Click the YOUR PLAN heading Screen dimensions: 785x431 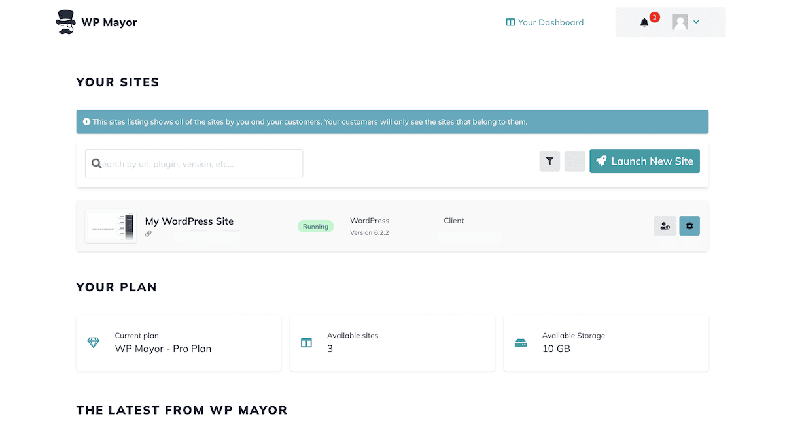click(116, 287)
